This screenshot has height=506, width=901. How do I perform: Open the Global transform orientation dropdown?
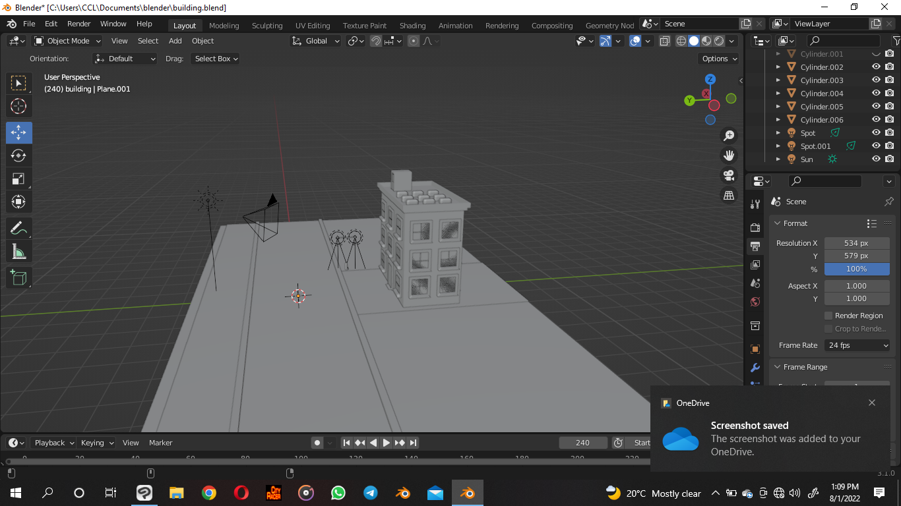[x=315, y=41]
